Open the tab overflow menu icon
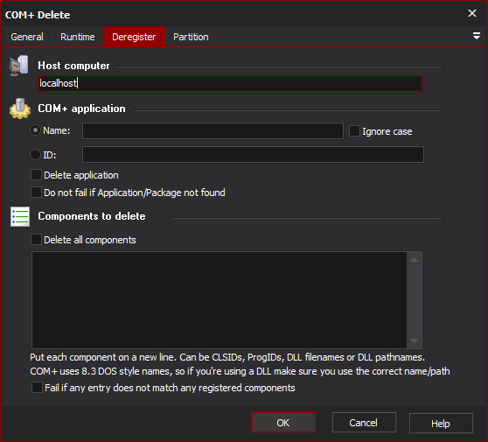 coord(476,36)
